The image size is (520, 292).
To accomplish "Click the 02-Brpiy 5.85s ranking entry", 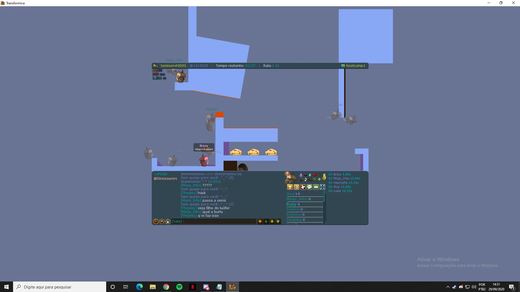I will [340, 175].
